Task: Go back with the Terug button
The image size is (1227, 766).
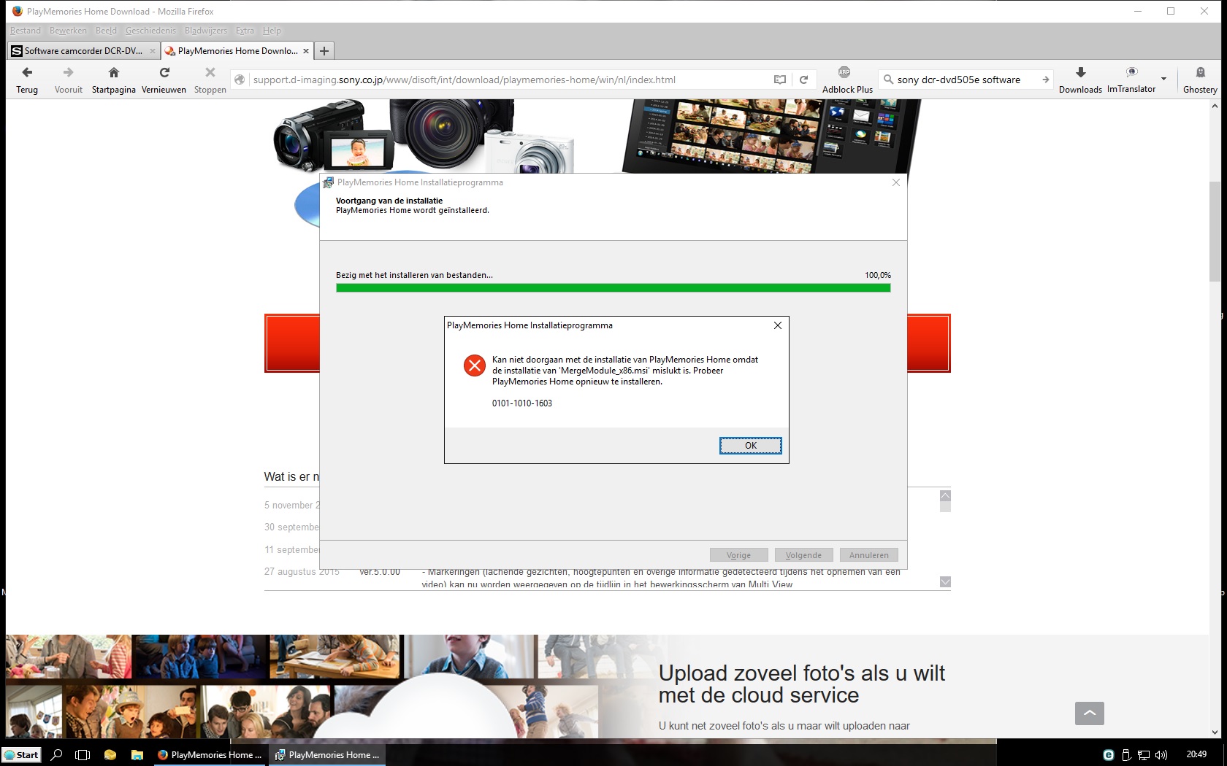Action: pyautogui.click(x=27, y=80)
